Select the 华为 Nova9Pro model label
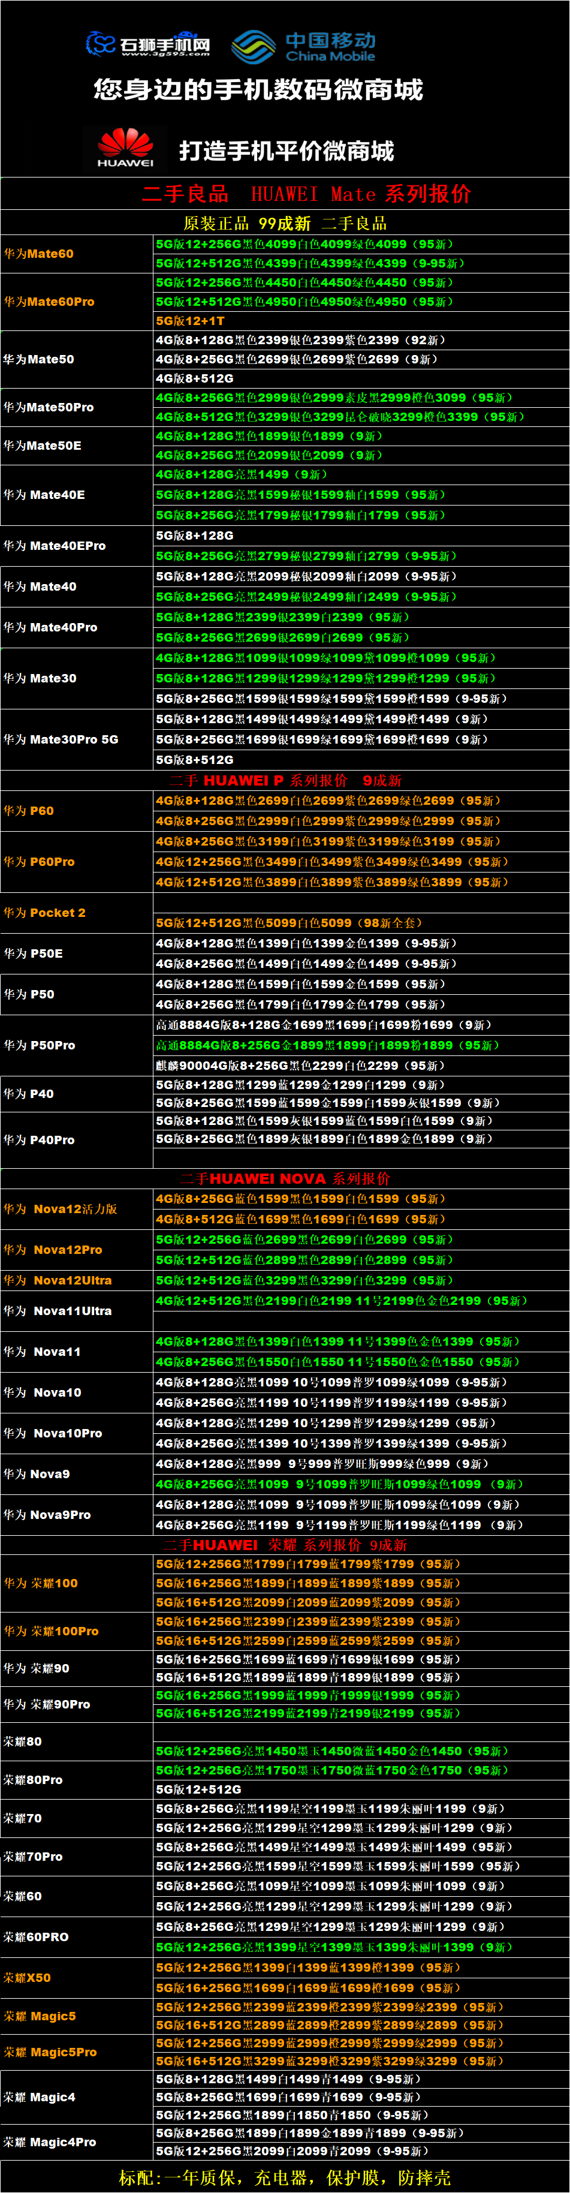Screen dimensions: 570x2193 (x=47, y=1515)
